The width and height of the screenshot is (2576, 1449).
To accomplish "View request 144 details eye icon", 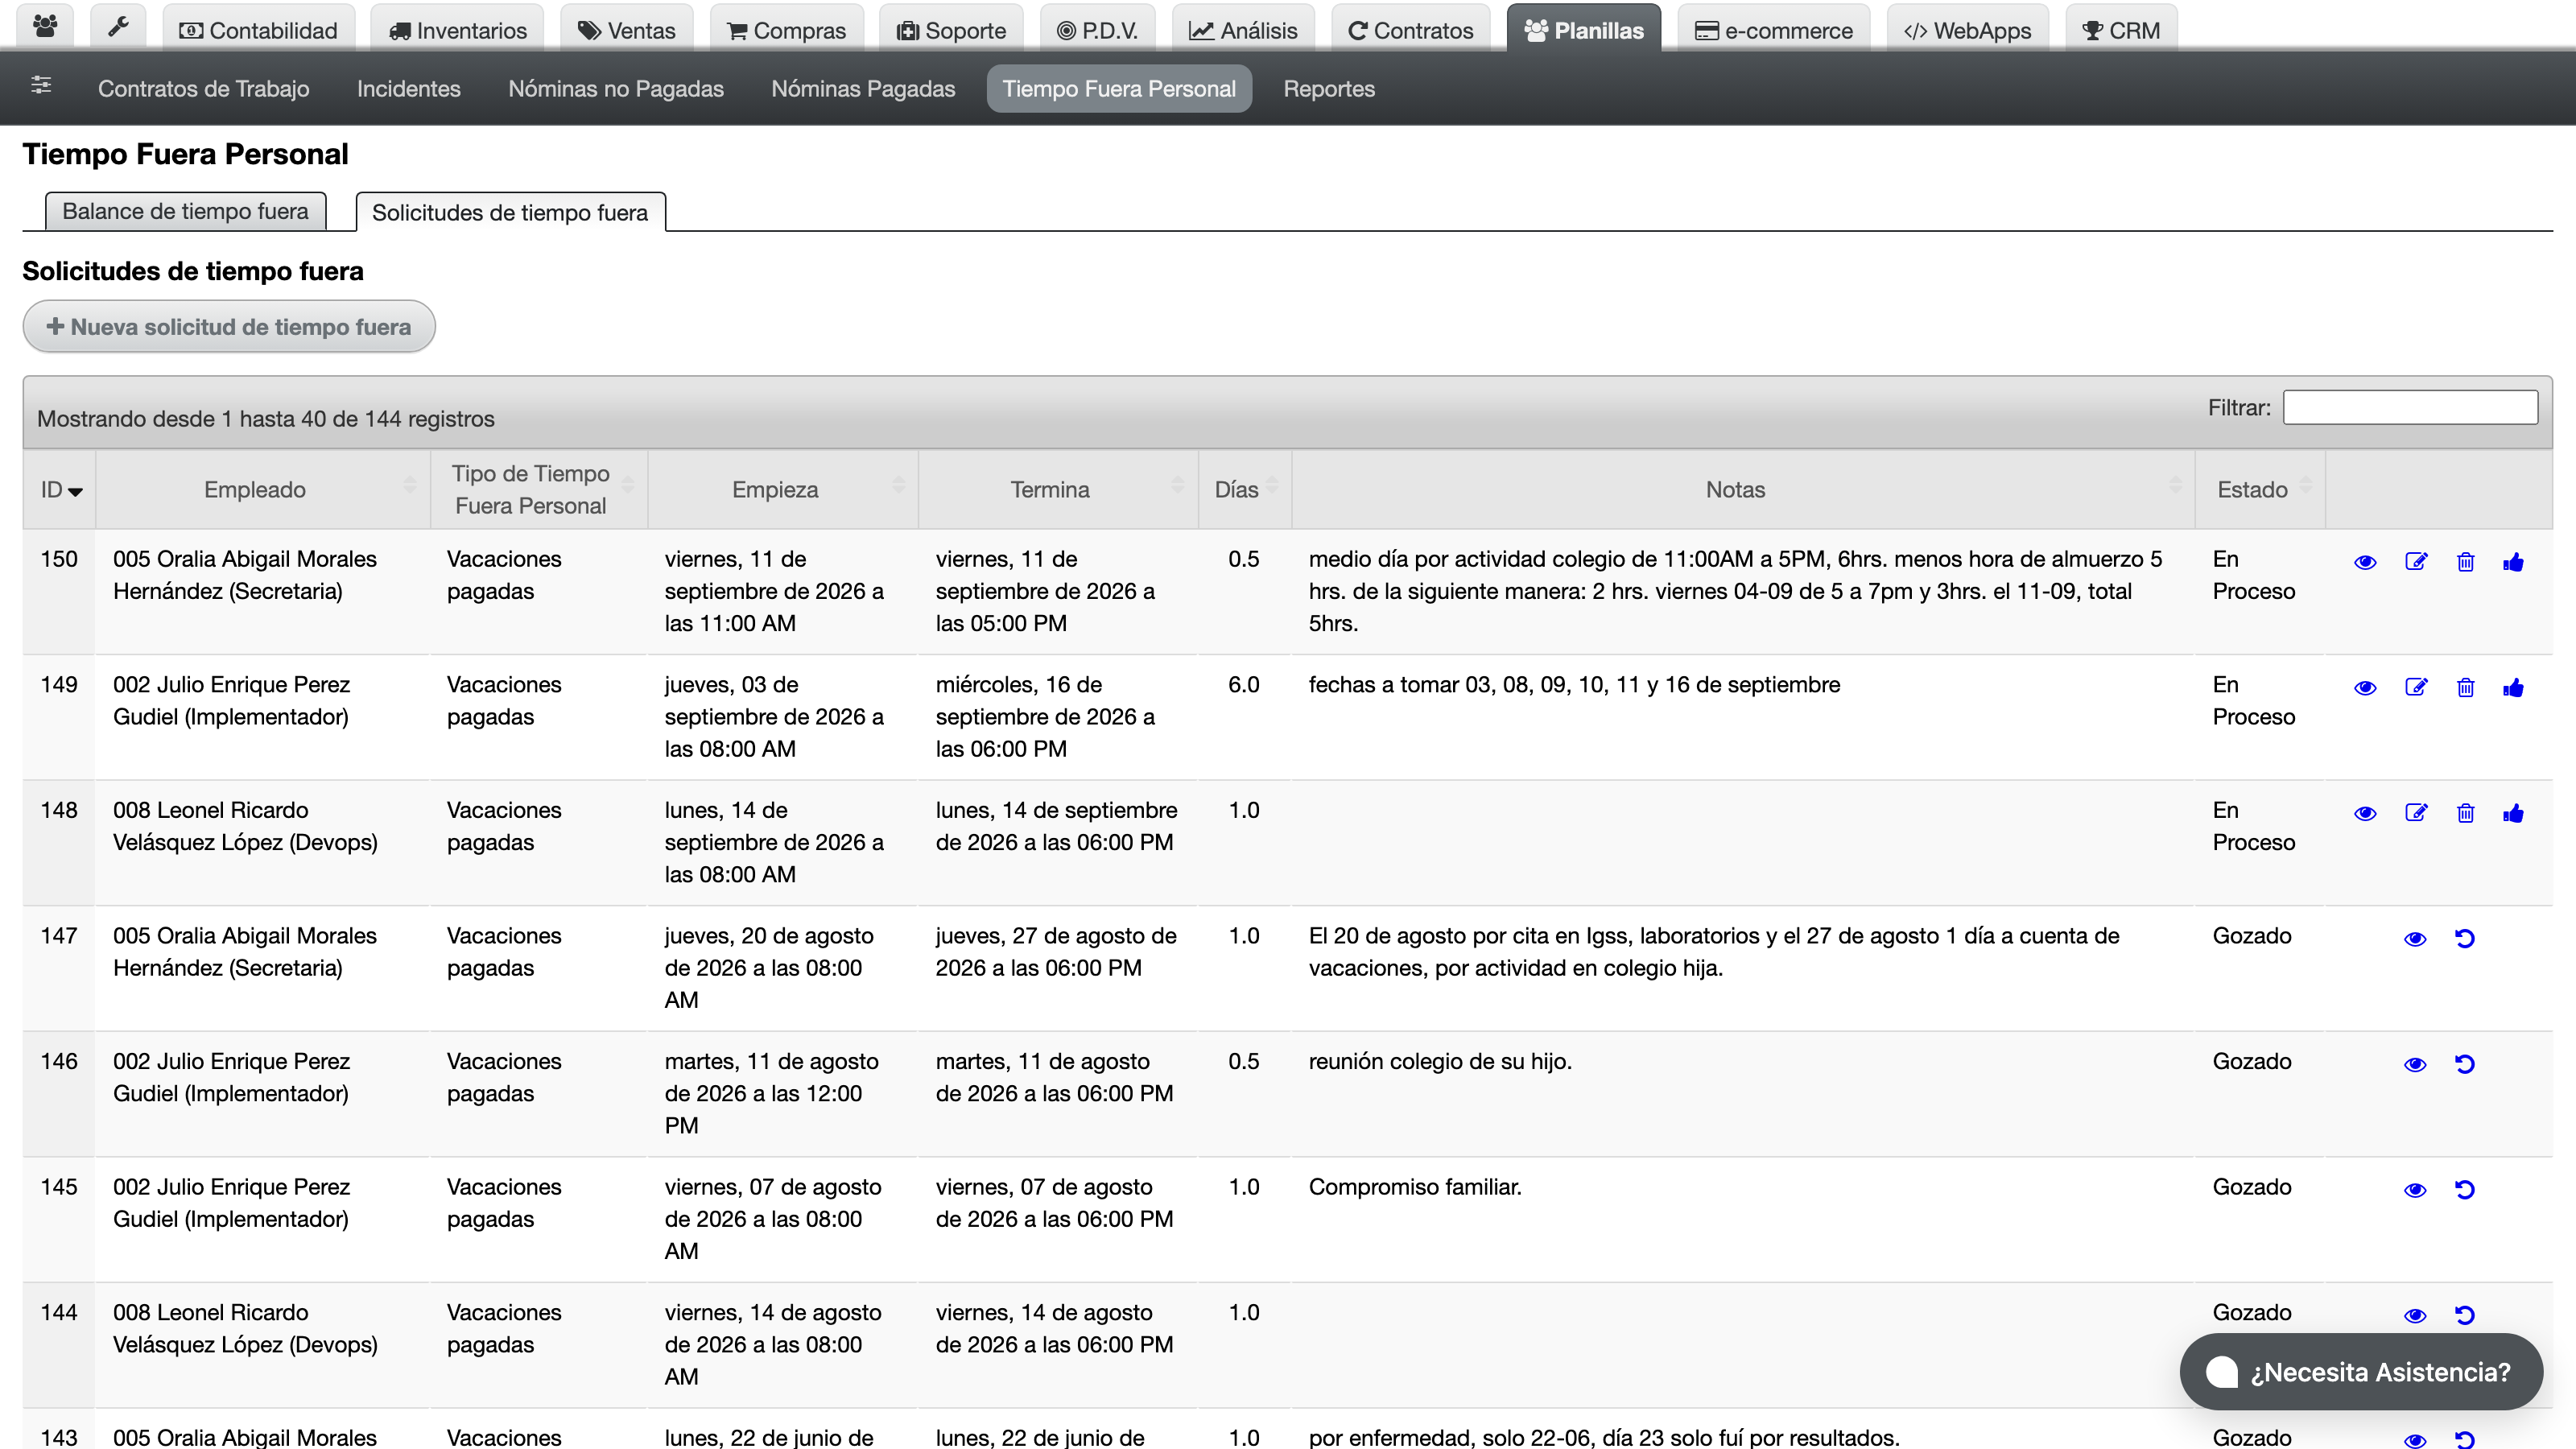I will (x=2415, y=1316).
